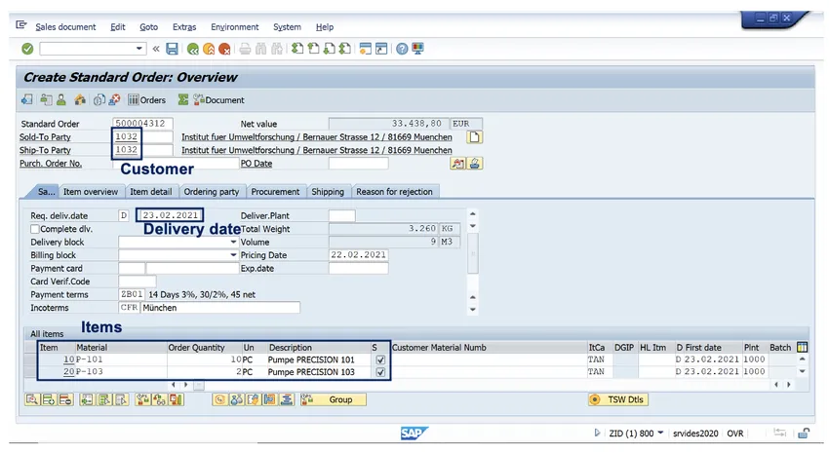Screen dimensions: 829x453
Task: Click the red Cancel icon
Action: (224, 49)
